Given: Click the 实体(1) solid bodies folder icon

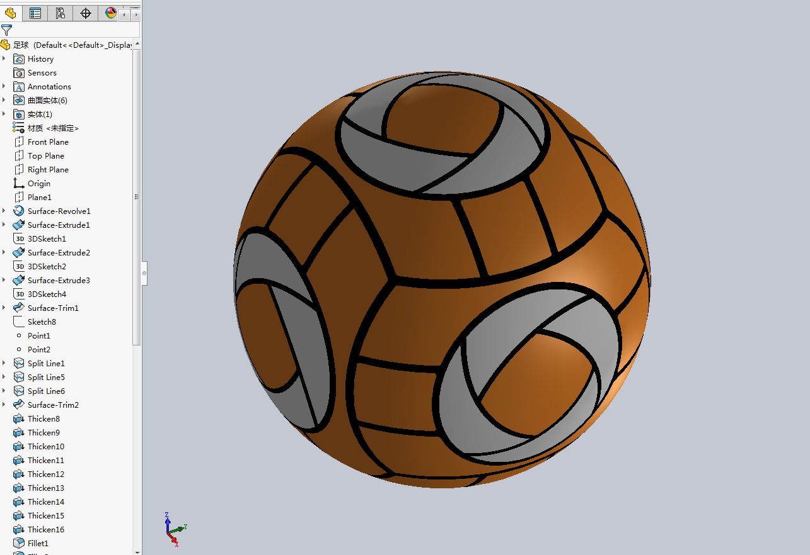Looking at the screenshot, I should click(19, 114).
